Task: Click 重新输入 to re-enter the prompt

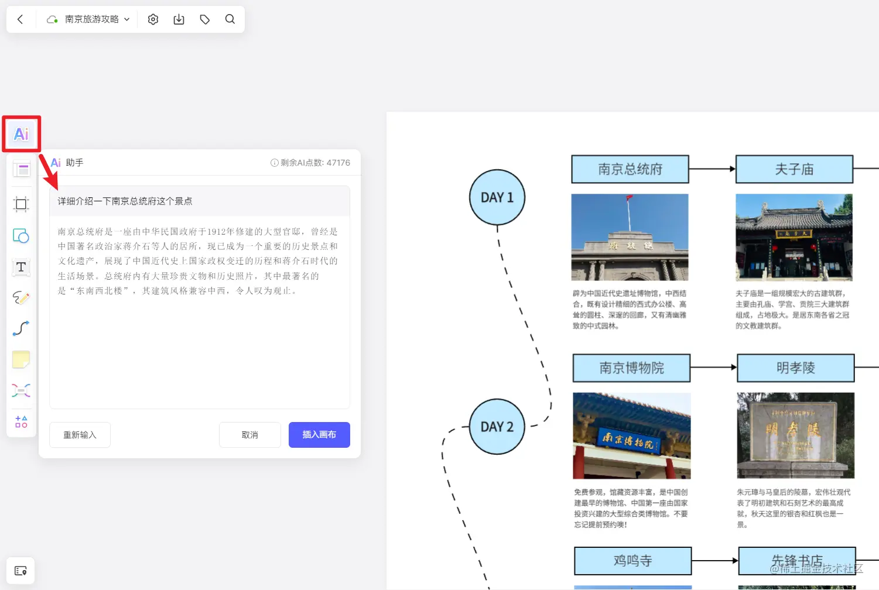Action: (80, 434)
